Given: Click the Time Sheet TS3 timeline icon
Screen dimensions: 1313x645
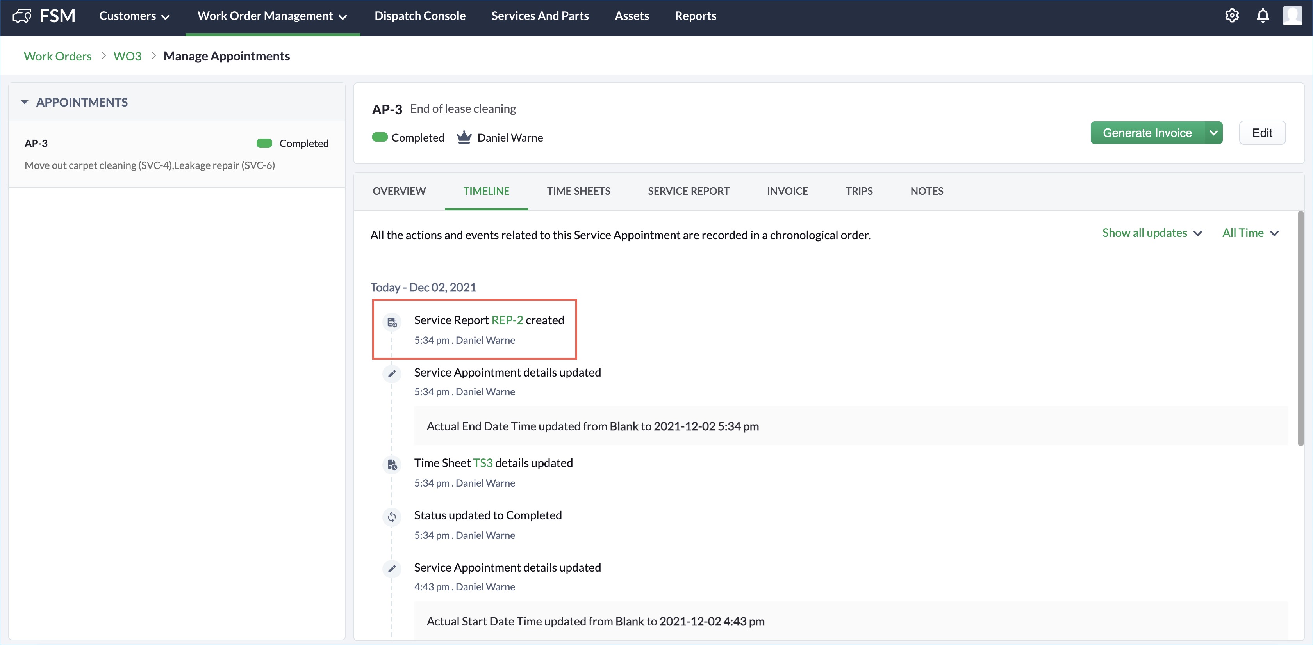Looking at the screenshot, I should tap(391, 465).
